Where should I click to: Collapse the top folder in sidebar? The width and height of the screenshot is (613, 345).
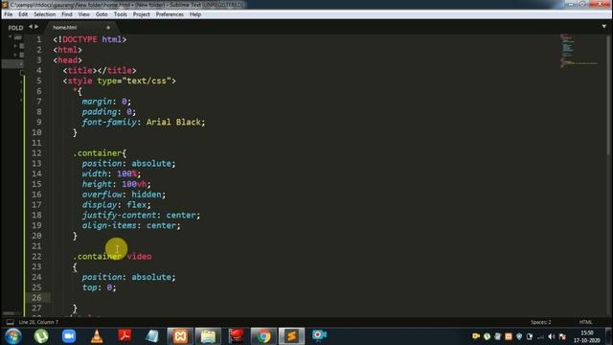click(11, 37)
